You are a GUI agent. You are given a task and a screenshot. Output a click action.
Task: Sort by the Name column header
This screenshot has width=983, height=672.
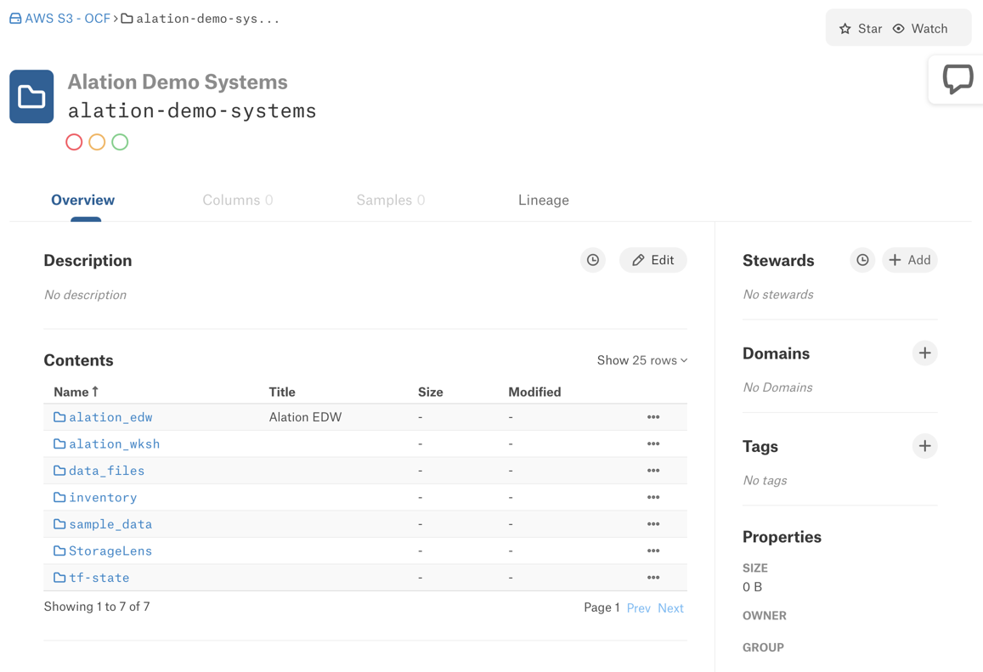tap(76, 392)
